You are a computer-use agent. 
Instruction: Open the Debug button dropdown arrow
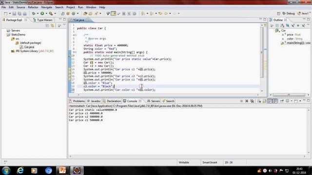click(38, 14)
